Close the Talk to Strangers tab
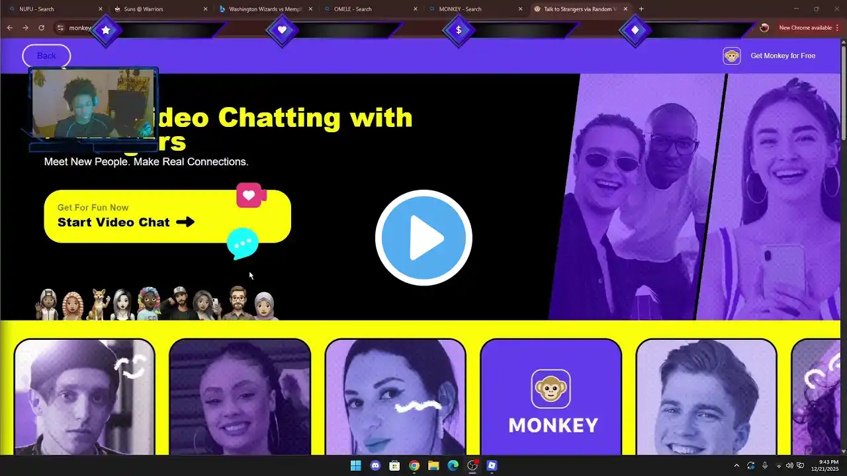Viewport: 847px width, 476px height. 625,9
